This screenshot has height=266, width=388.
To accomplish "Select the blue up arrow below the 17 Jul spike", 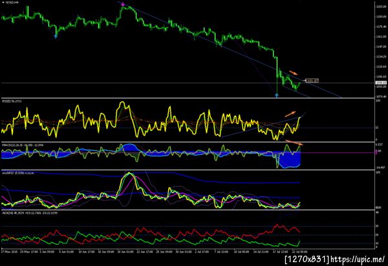I will tap(277, 96).
